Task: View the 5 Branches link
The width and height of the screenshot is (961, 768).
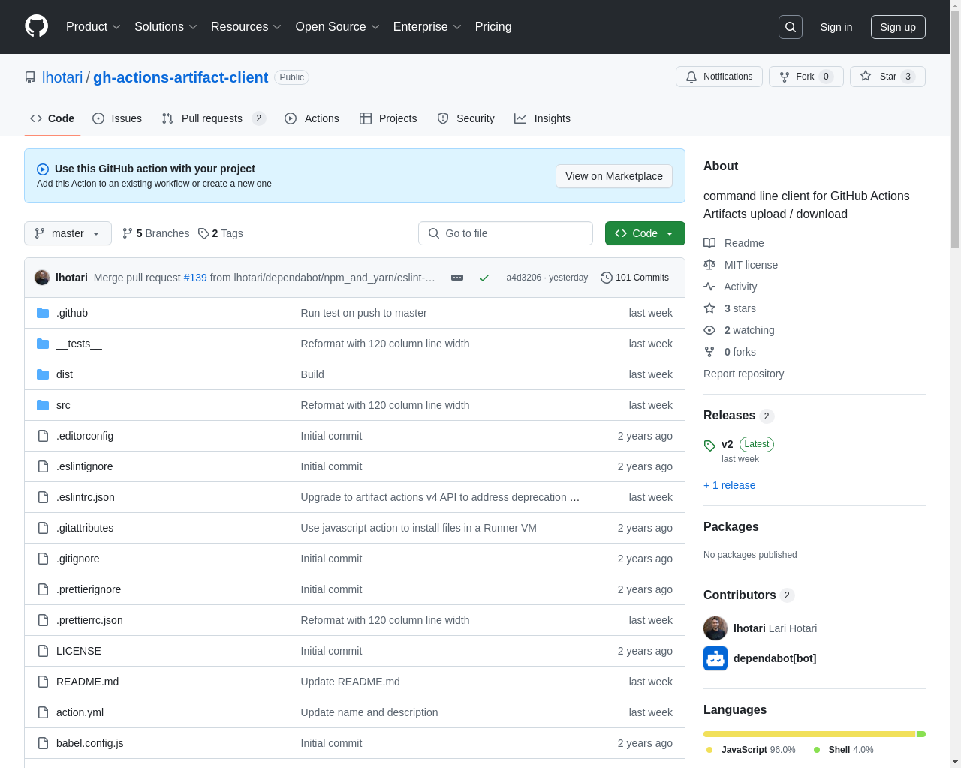Action: pos(156,233)
